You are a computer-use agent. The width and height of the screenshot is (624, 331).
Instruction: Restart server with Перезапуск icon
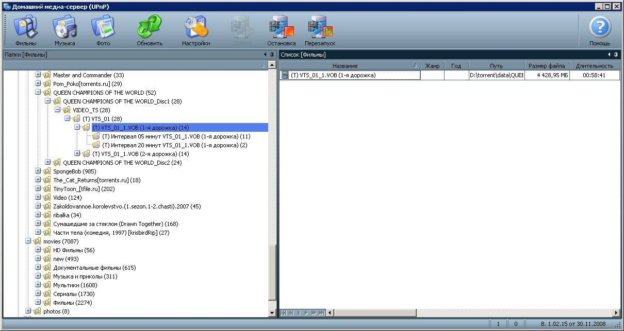(x=320, y=30)
